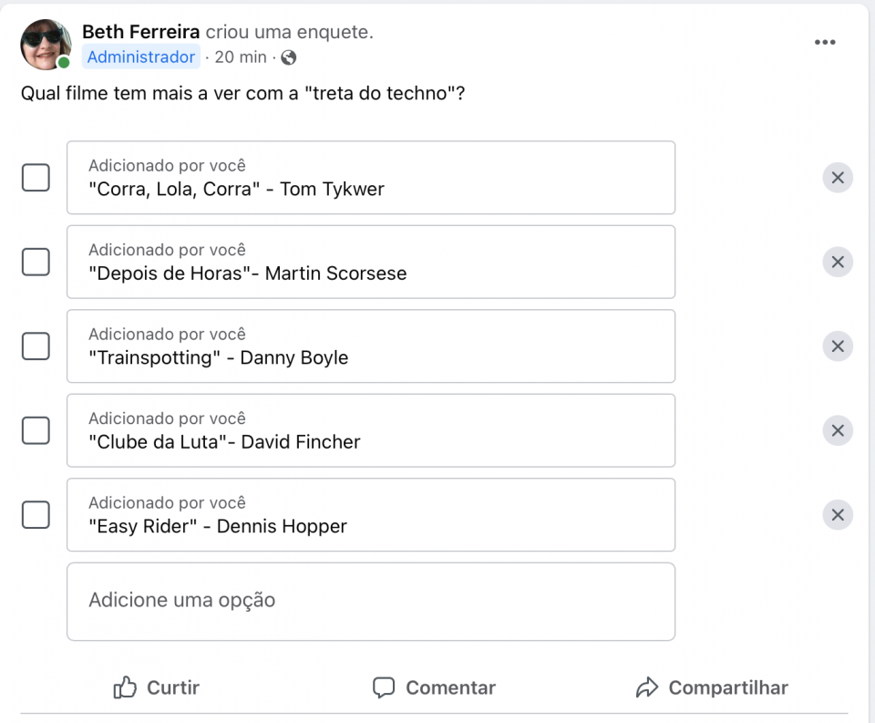This screenshot has width=875, height=723.
Task: Share the poll via Compartilhar
Action: click(x=712, y=687)
